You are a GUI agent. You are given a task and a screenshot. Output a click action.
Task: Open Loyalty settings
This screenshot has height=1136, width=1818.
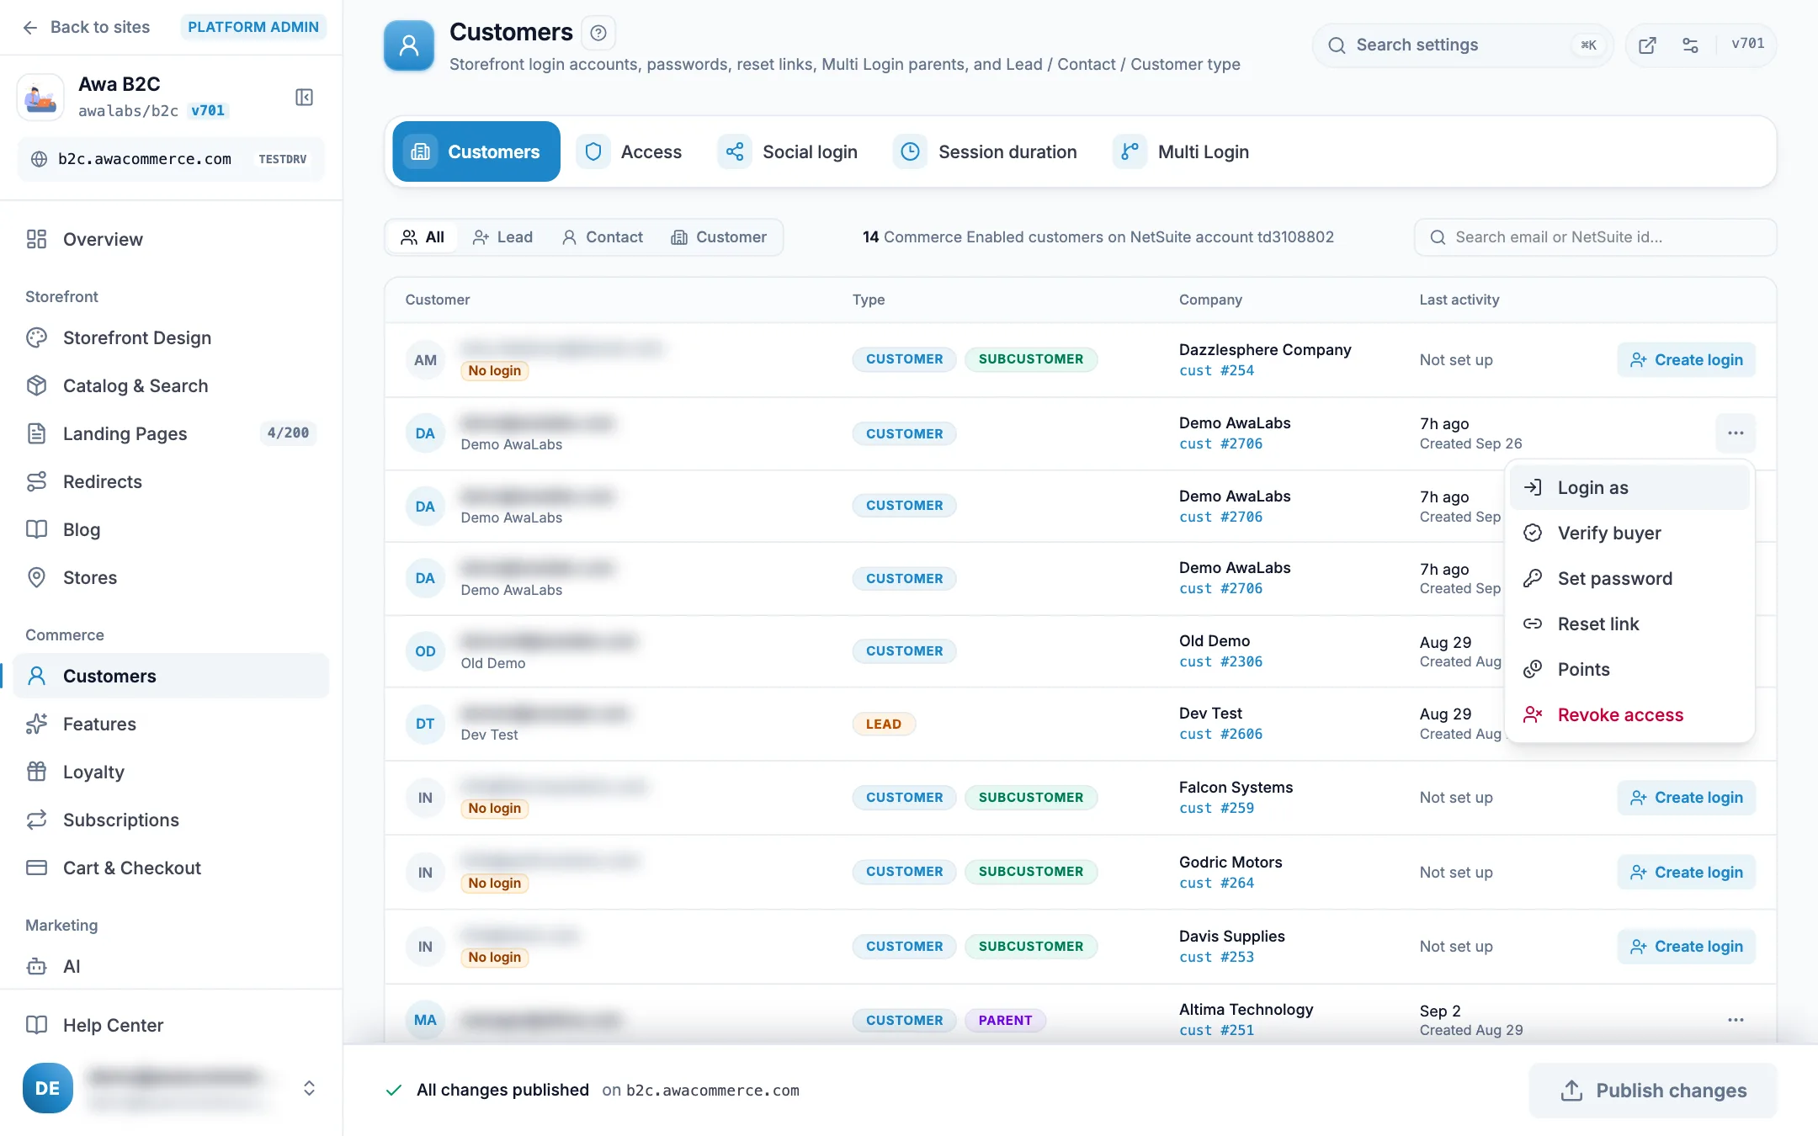[x=171, y=772]
